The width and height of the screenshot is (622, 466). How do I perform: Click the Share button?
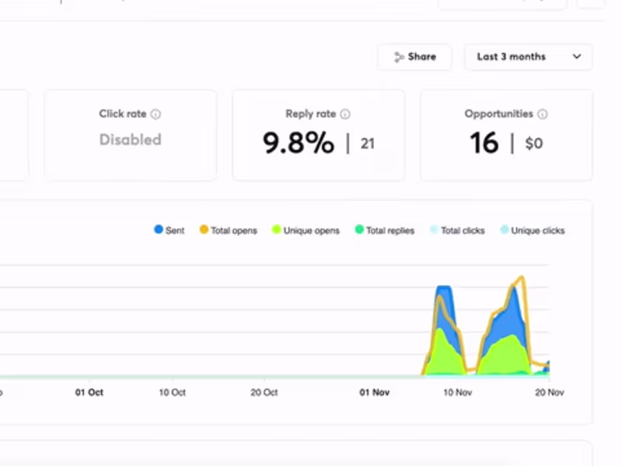[414, 57]
